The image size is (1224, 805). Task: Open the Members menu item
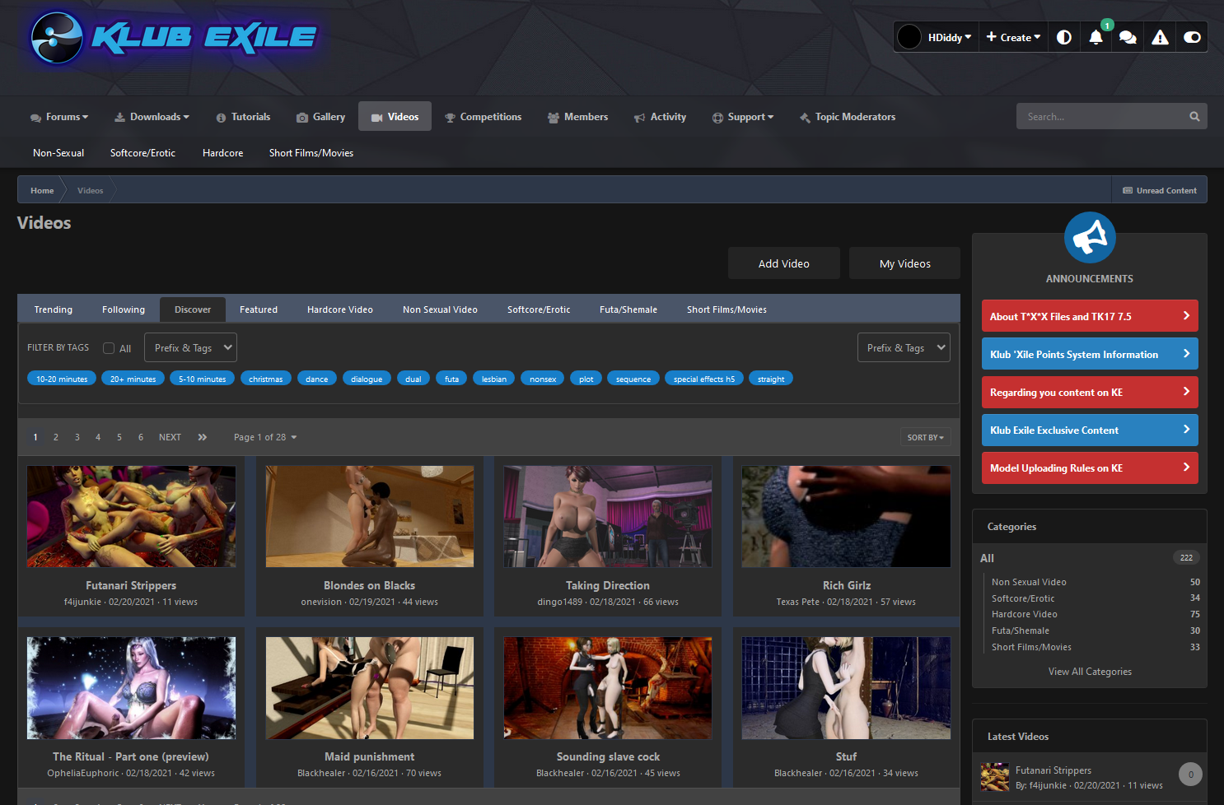tap(577, 117)
